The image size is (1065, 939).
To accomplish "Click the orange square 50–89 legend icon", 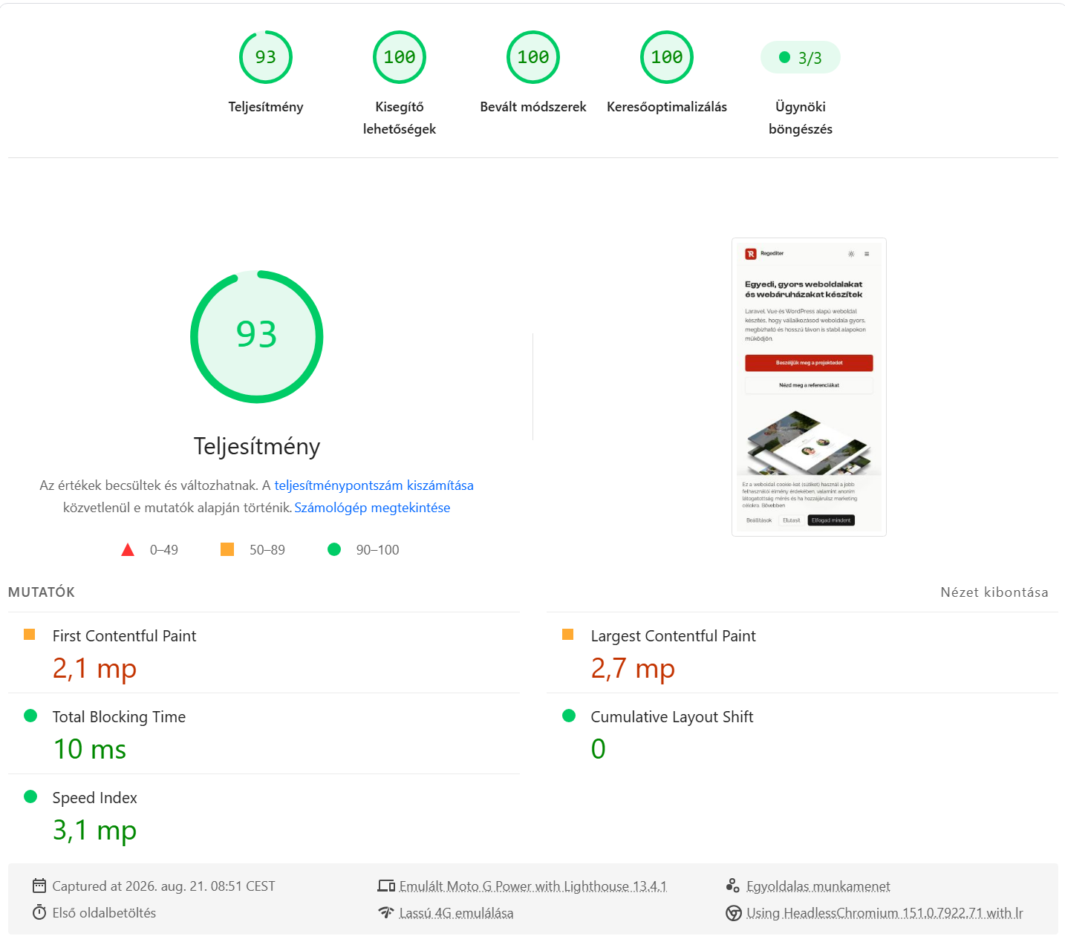I will pos(227,549).
